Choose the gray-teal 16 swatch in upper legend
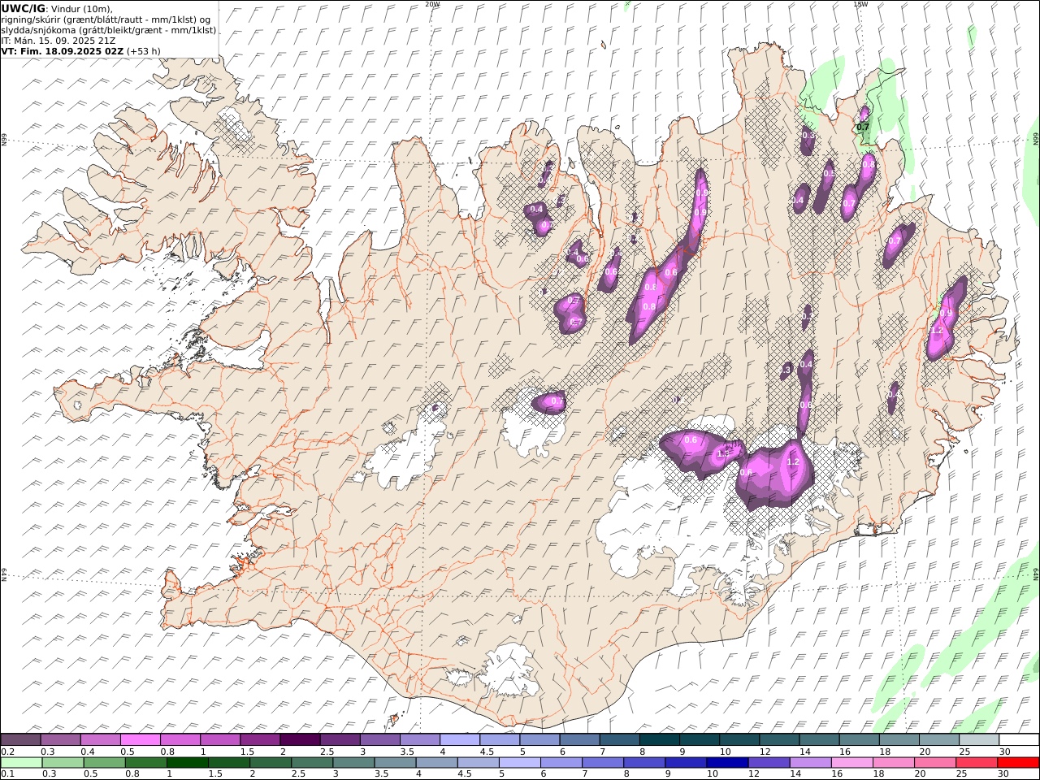This screenshot has width=1040, height=780. (x=859, y=740)
